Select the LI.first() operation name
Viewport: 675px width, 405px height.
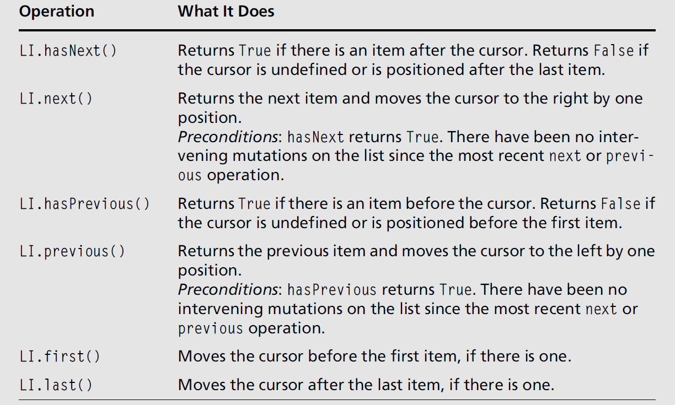(60, 357)
